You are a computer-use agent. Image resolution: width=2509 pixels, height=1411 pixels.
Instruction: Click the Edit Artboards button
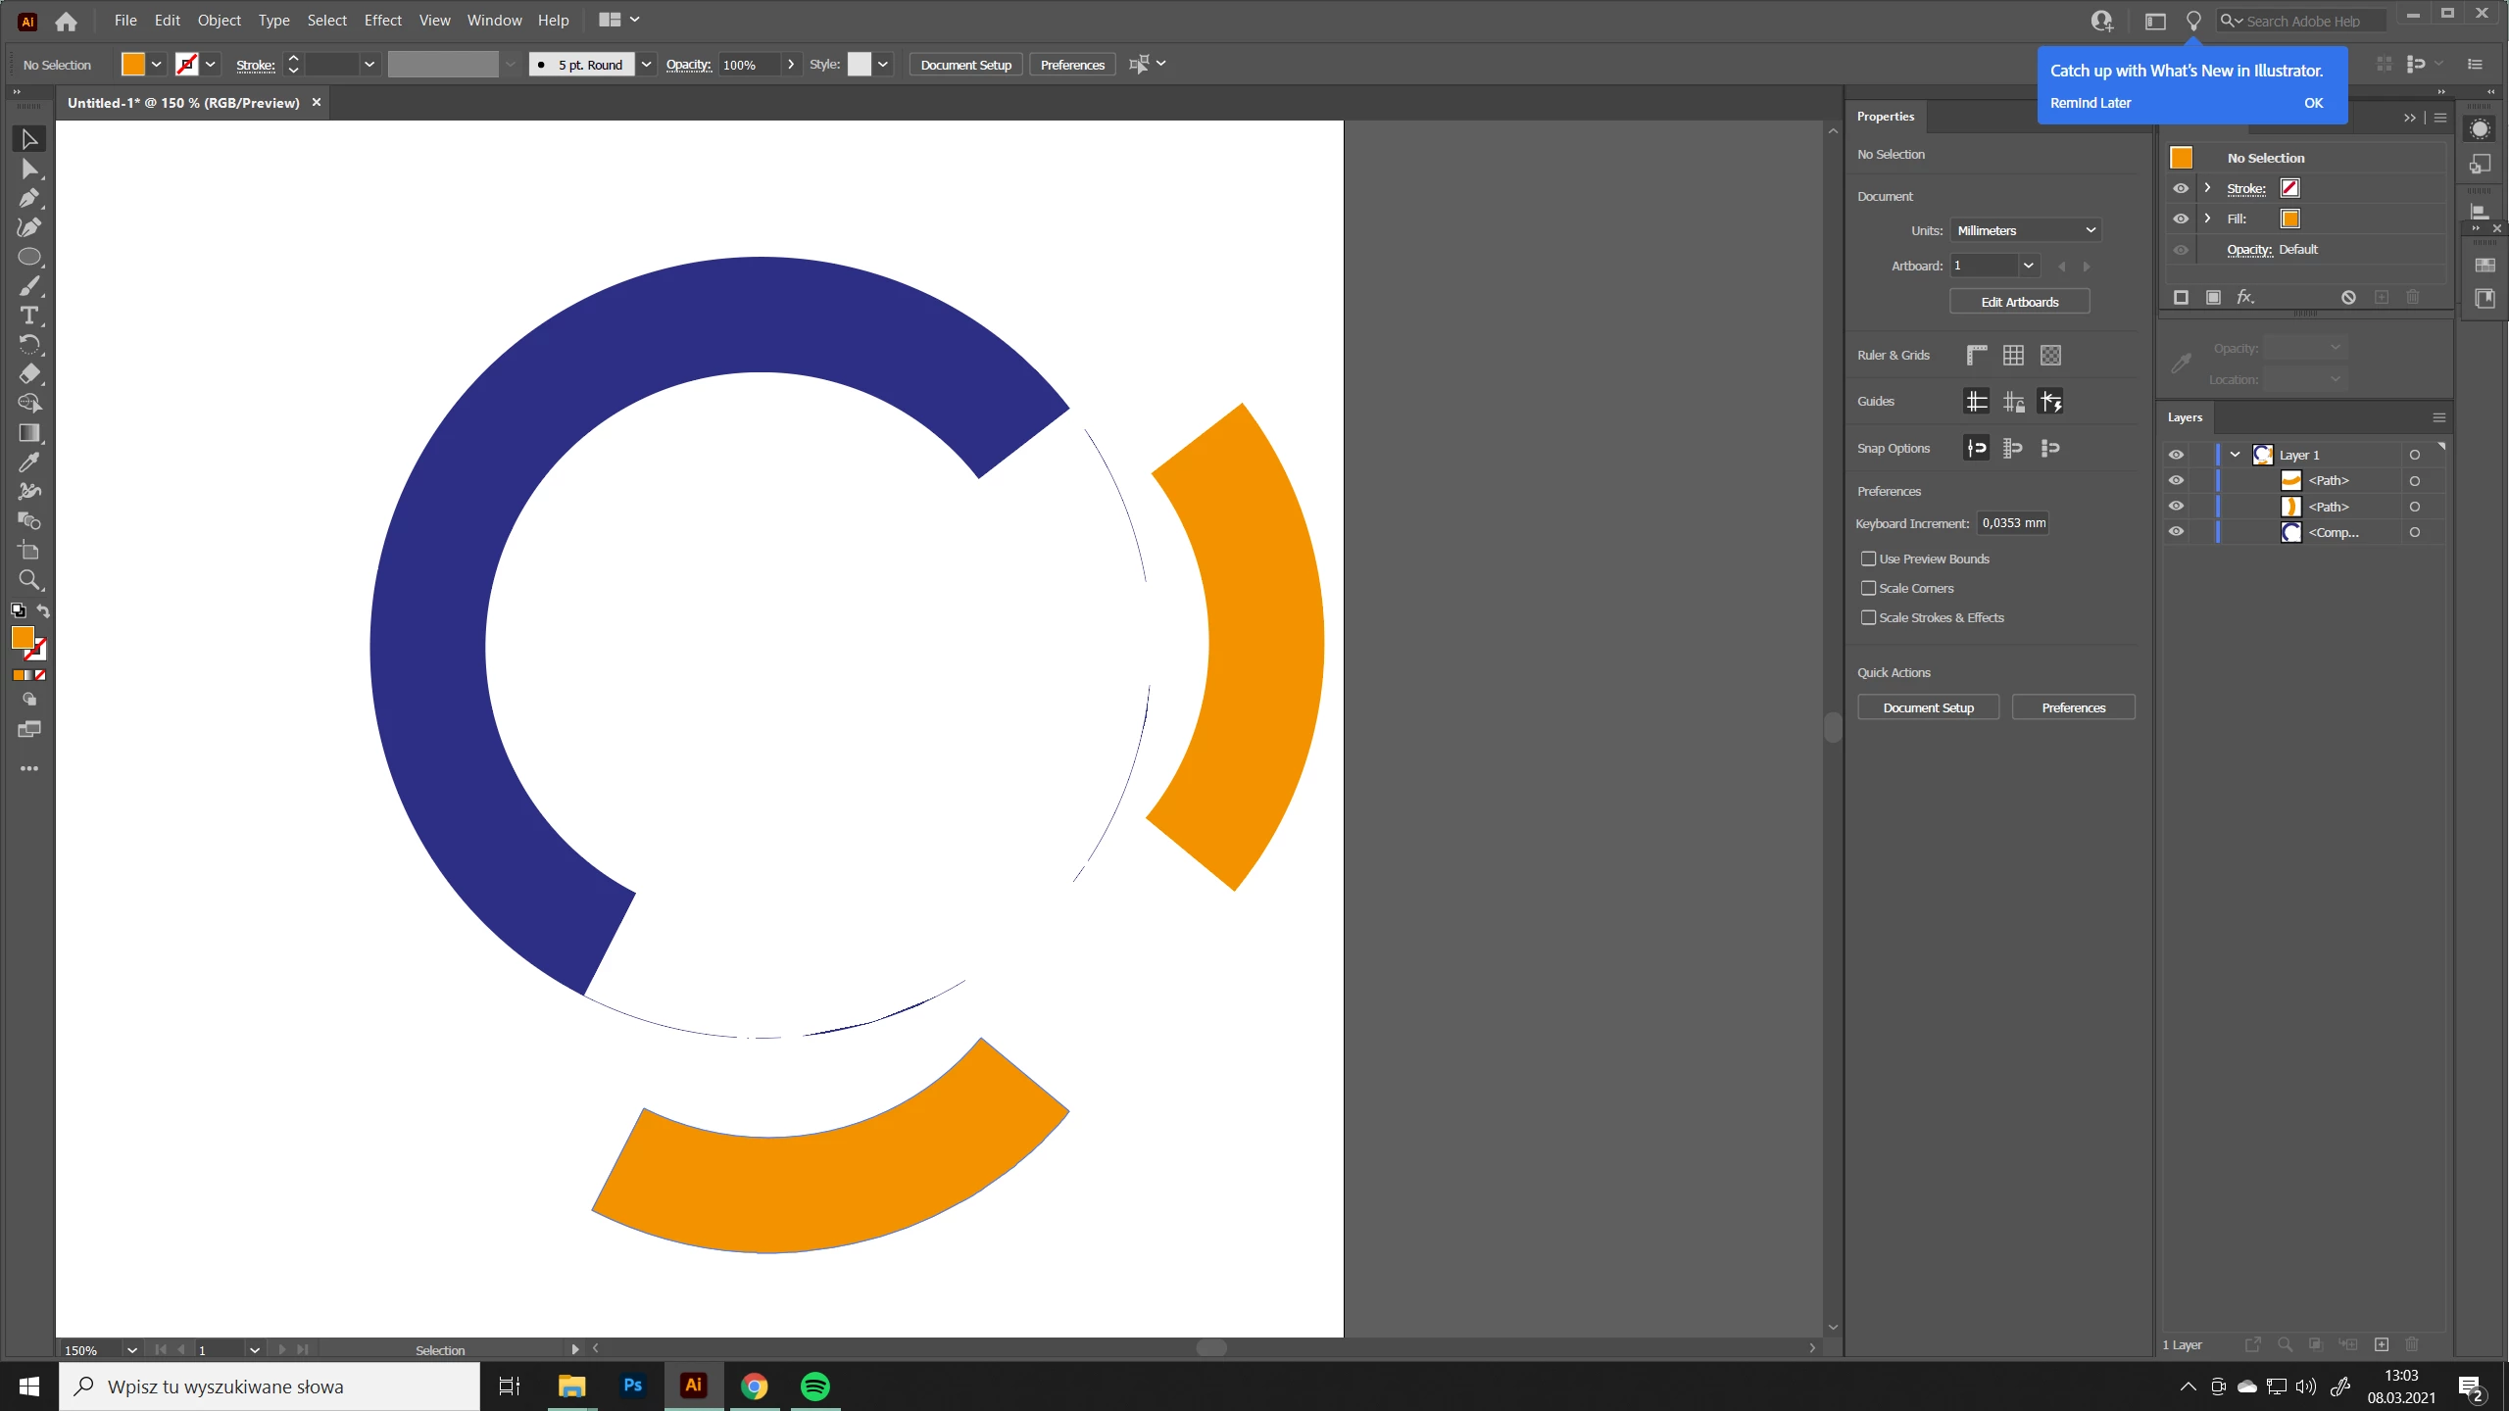pyautogui.click(x=2019, y=302)
